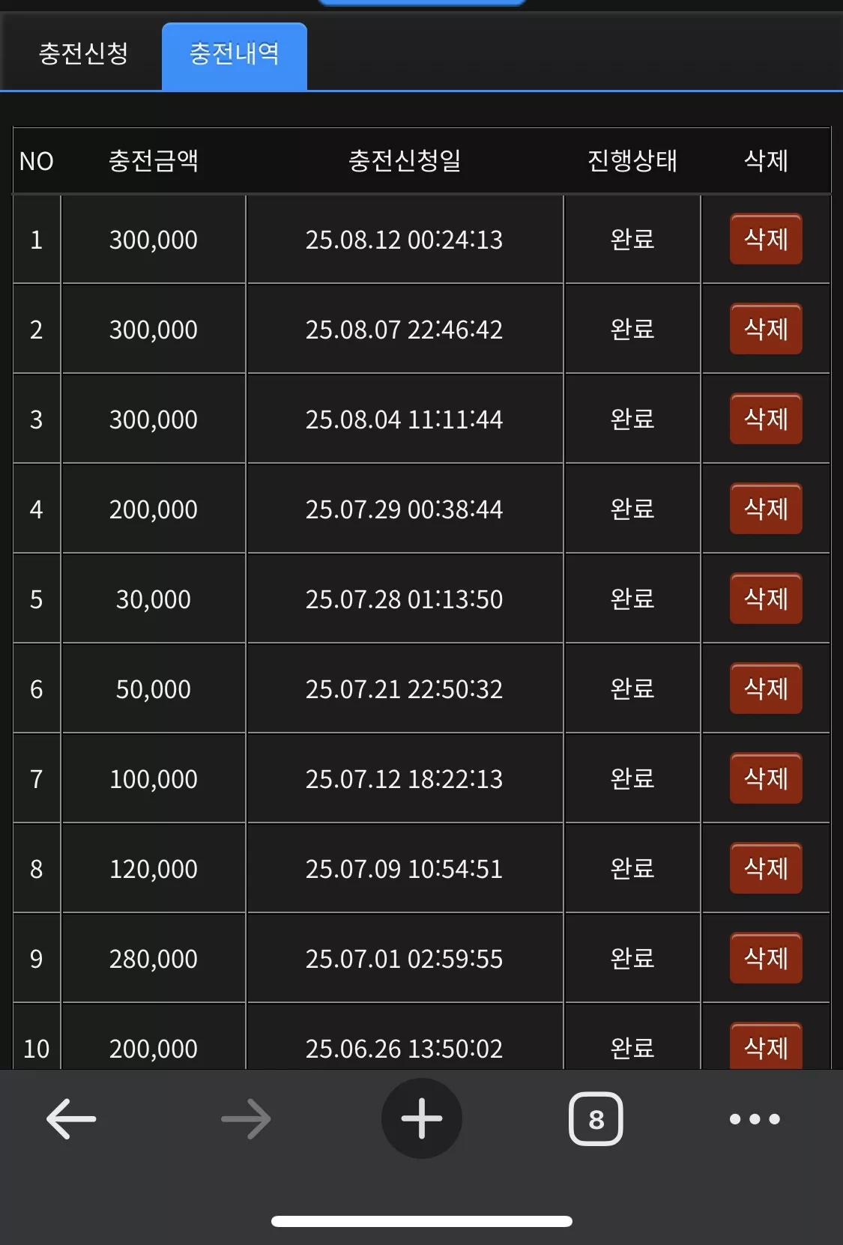Click 삭제 for row 10 dated 25.06.26
This screenshot has width=843, height=1245.
coord(766,1046)
